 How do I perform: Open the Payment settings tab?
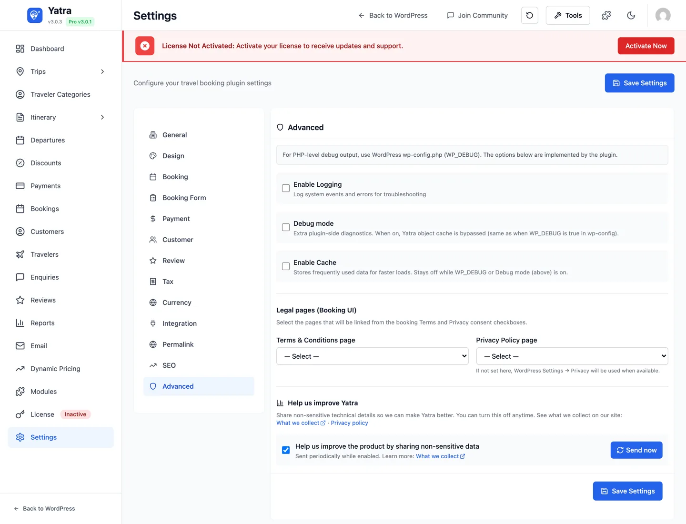pos(199,219)
